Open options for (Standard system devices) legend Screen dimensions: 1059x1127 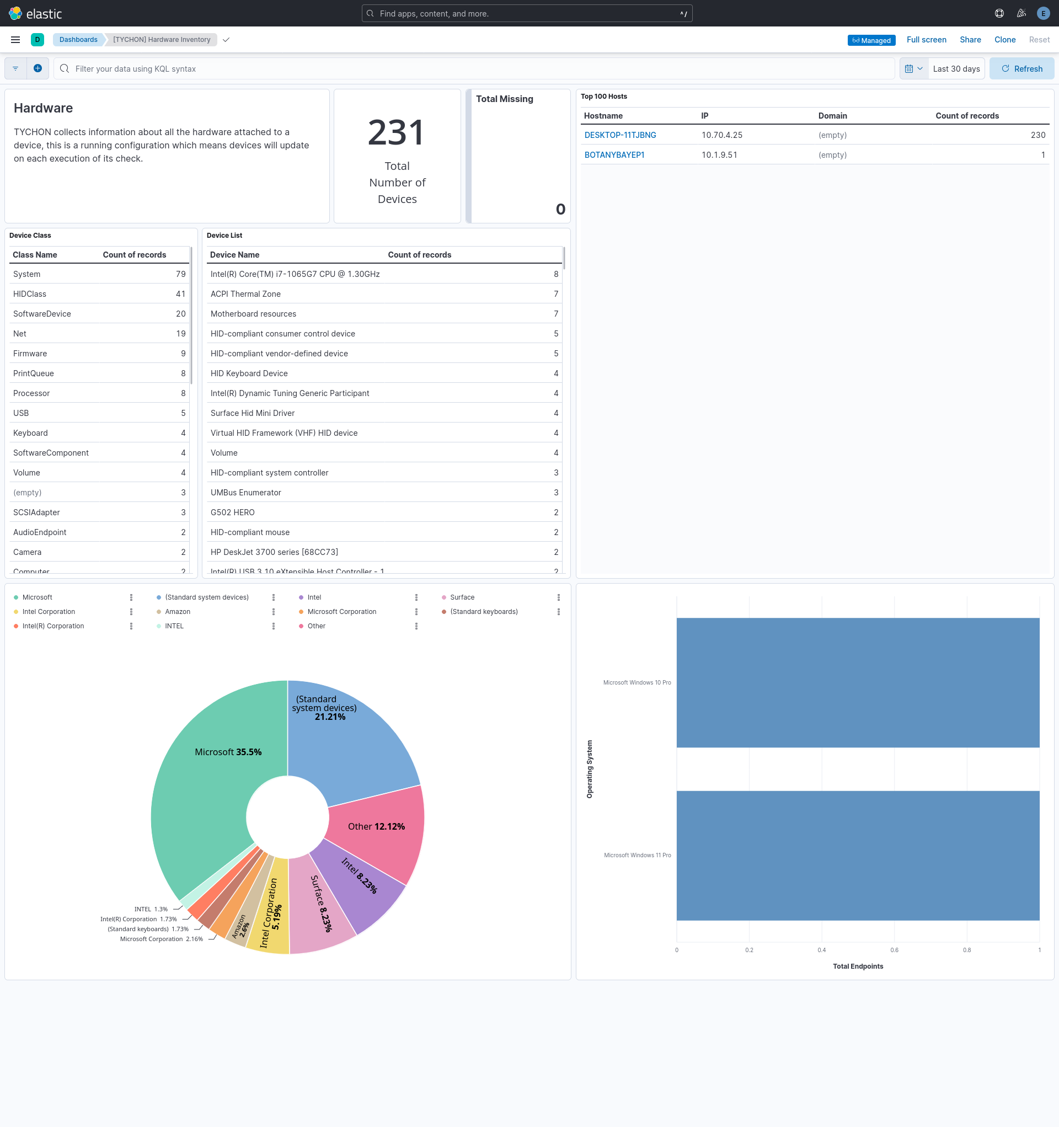click(x=273, y=597)
